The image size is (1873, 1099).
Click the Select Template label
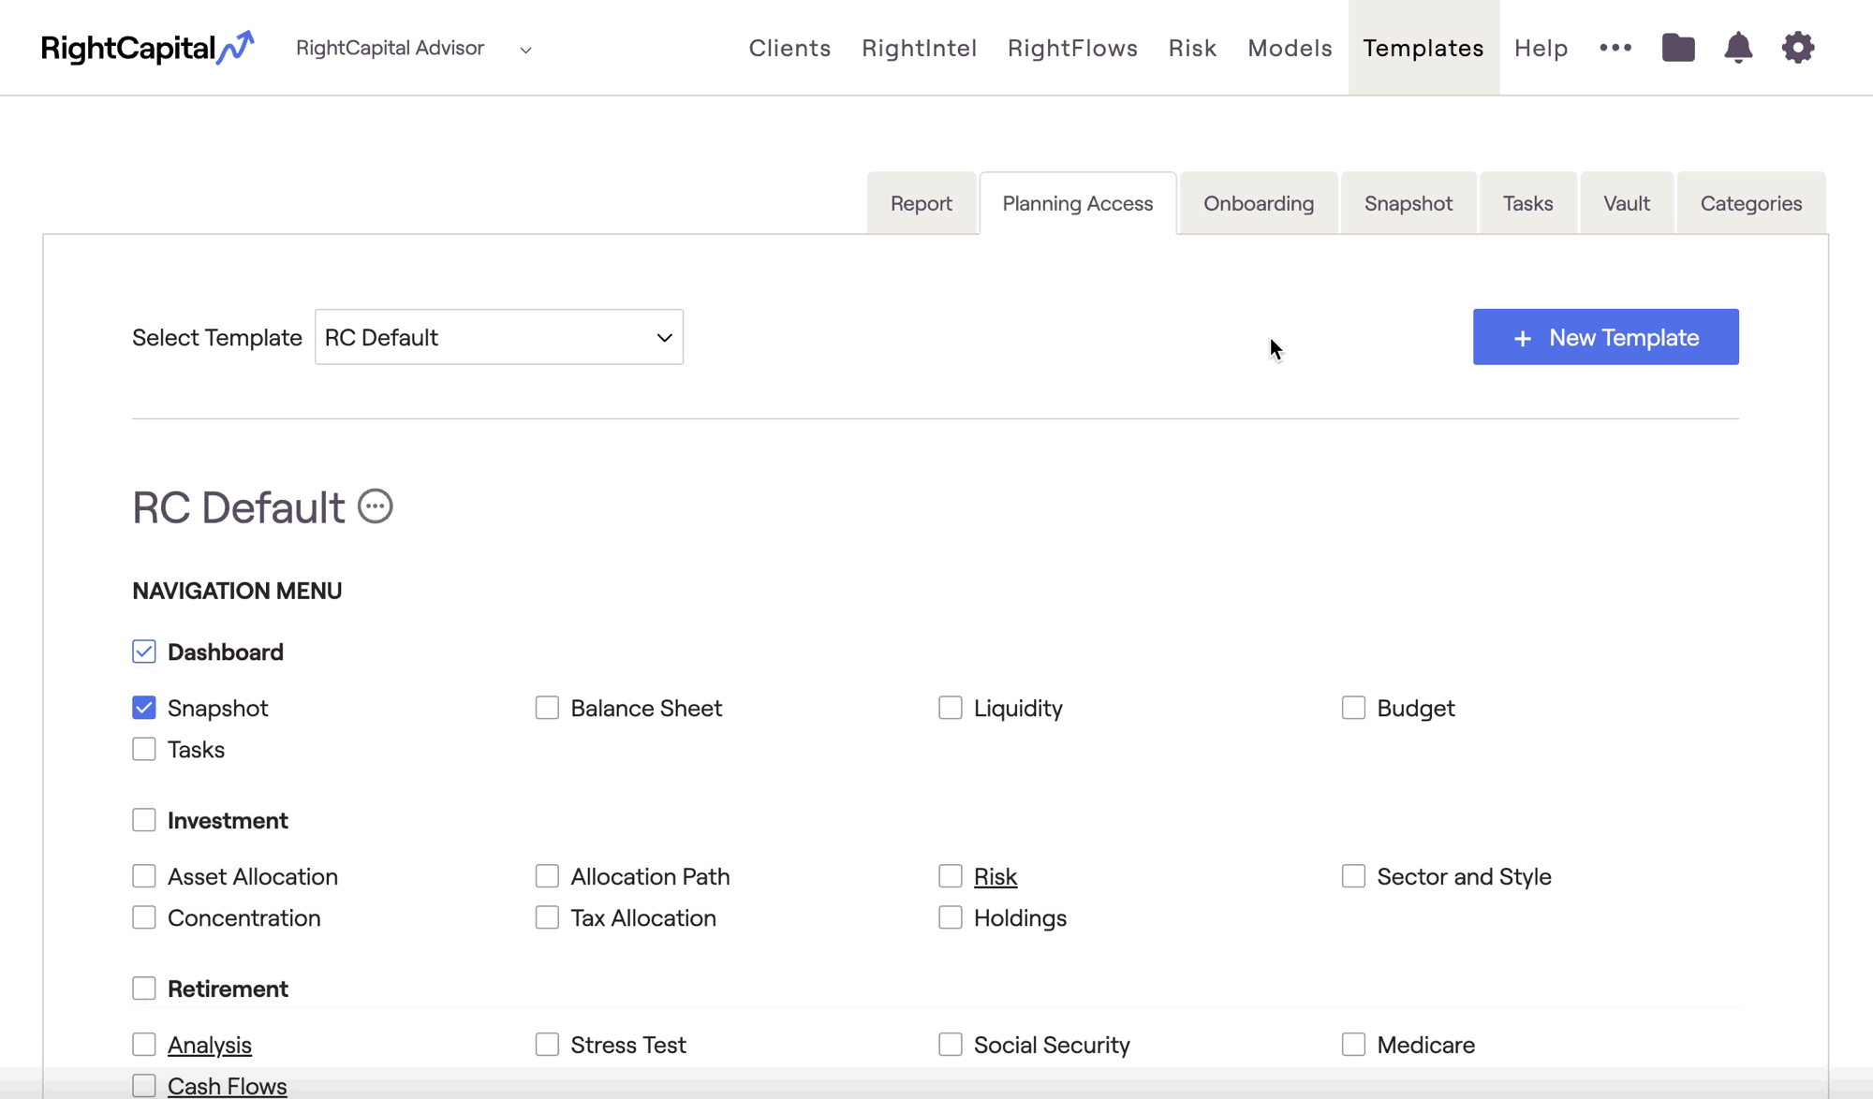tap(217, 337)
